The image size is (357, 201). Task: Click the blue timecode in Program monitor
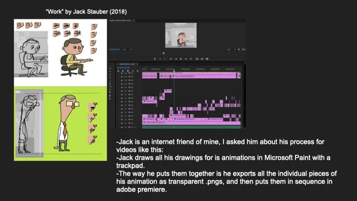[115, 50]
